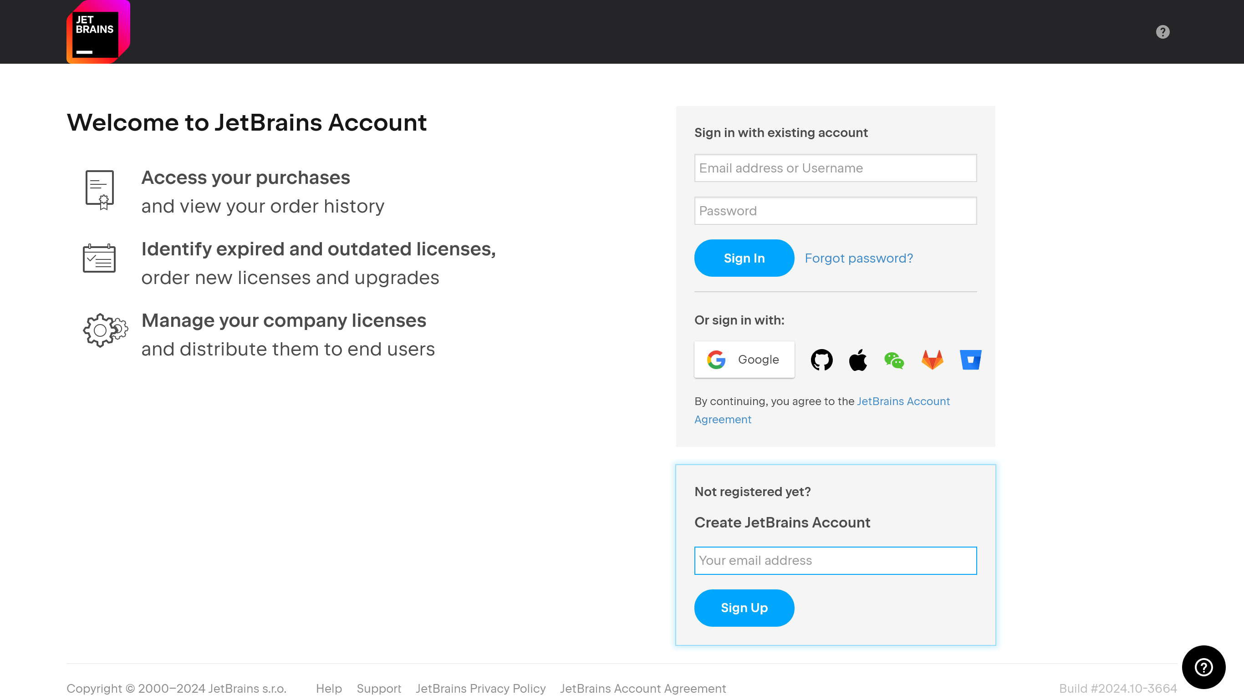This screenshot has height=700, width=1244.
Task: Click the Sign In button
Action: [x=744, y=258]
